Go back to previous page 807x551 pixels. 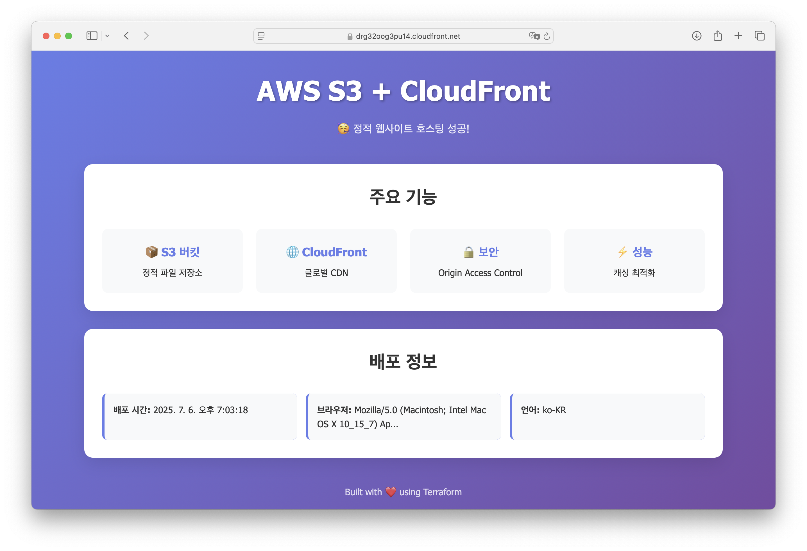click(x=126, y=36)
